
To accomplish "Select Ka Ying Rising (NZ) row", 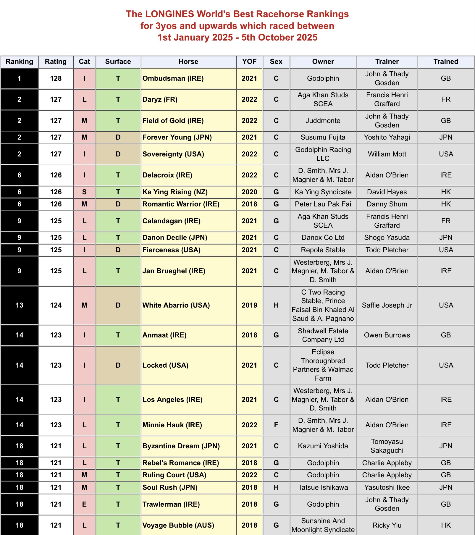I will point(237,192).
